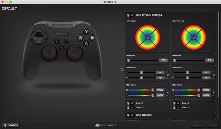Toggle right stick Sensitivity X/Y link icon
The image size is (221, 129).
213,75
